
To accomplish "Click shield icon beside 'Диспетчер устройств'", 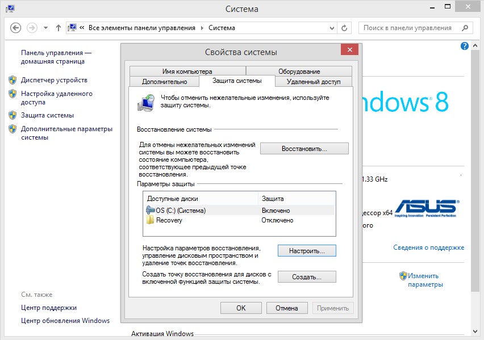I will [x=12, y=80].
